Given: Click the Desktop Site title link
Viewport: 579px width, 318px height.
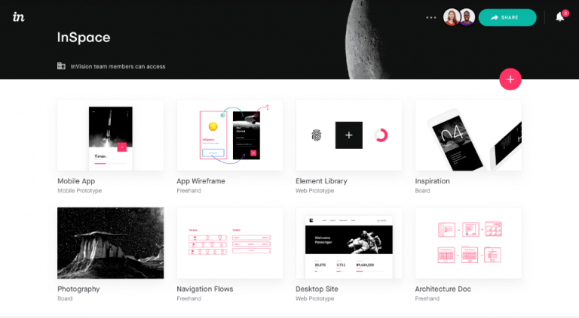Looking at the screenshot, I should 317,289.
